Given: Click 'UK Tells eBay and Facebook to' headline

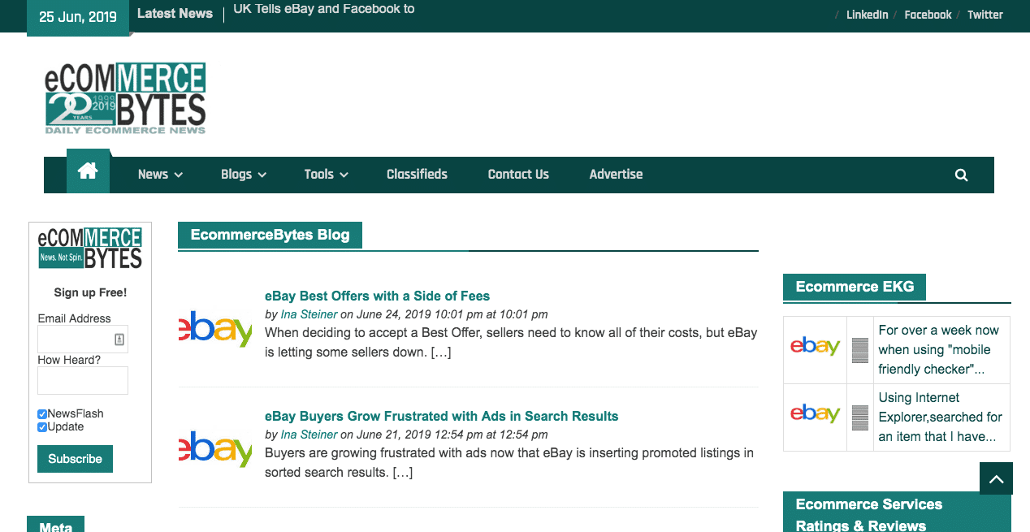Looking at the screenshot, I should [x=323, y=9].
